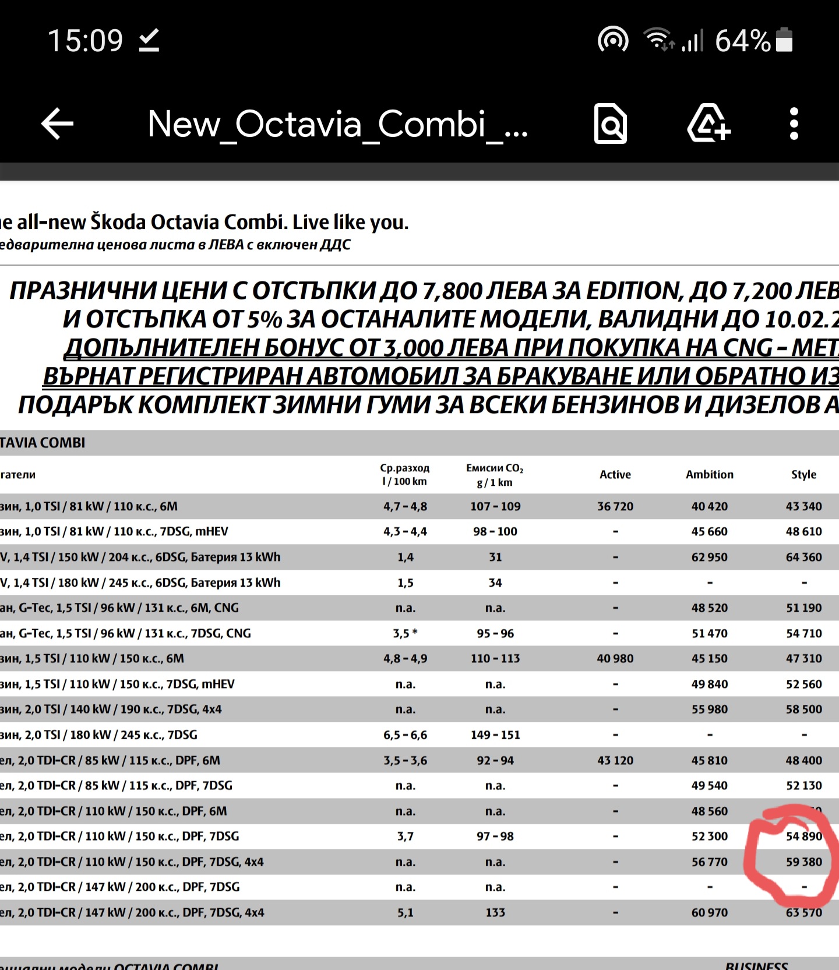839x970 pixels.
Task: Tap the 60 970 Ambition price in the last row
Action: pyautogui.click(x=709, y=912)
